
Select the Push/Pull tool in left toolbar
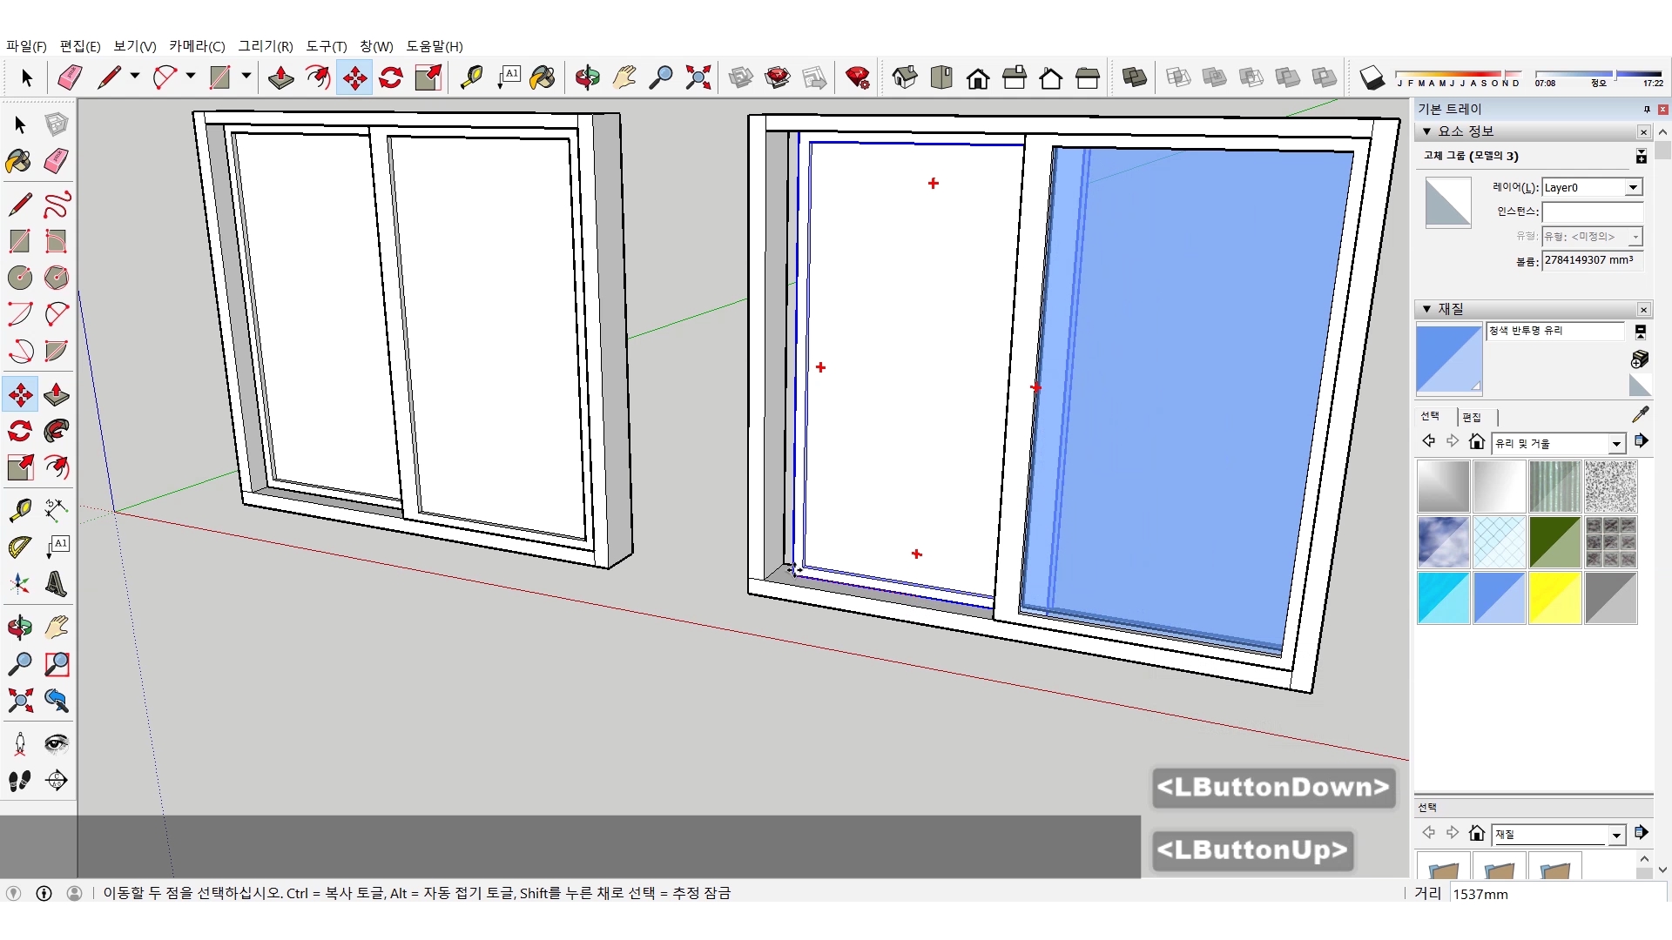pyautogui.click(x=57, y=395)
